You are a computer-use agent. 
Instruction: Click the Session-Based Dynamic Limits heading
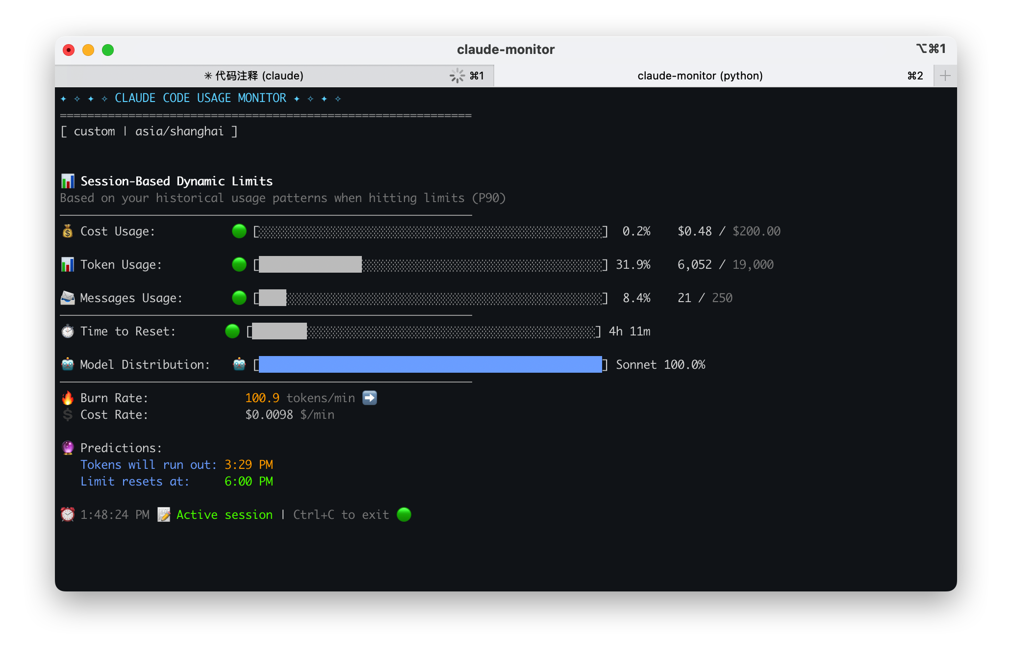(177, 181)
